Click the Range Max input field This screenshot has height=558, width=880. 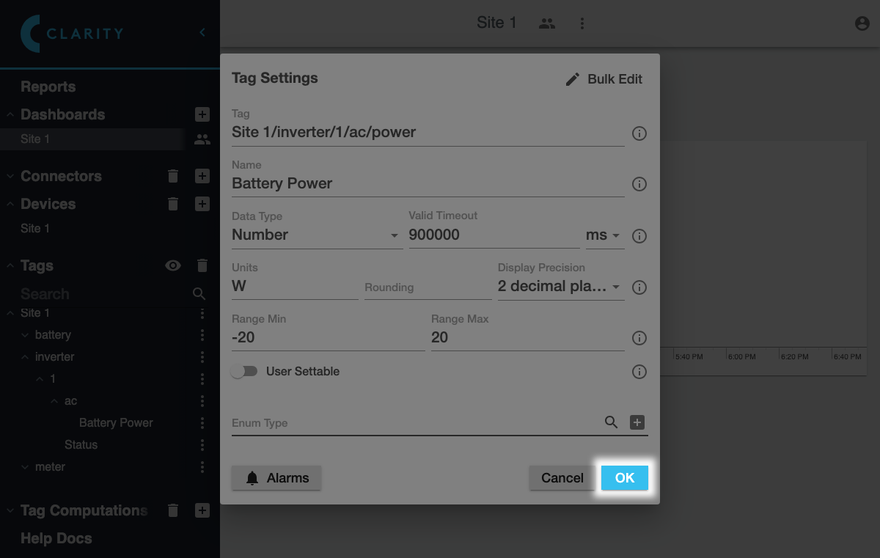click(x=527, y=338)
